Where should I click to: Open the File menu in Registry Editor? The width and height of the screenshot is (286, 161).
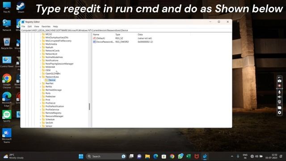[23, 26]
